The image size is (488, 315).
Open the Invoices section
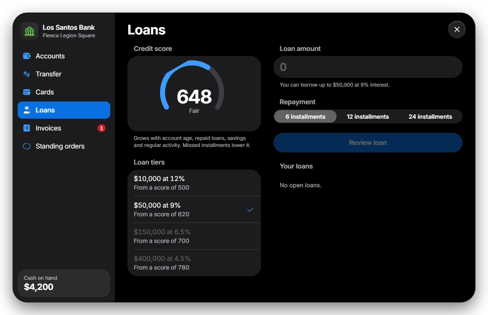coord(64,128)
